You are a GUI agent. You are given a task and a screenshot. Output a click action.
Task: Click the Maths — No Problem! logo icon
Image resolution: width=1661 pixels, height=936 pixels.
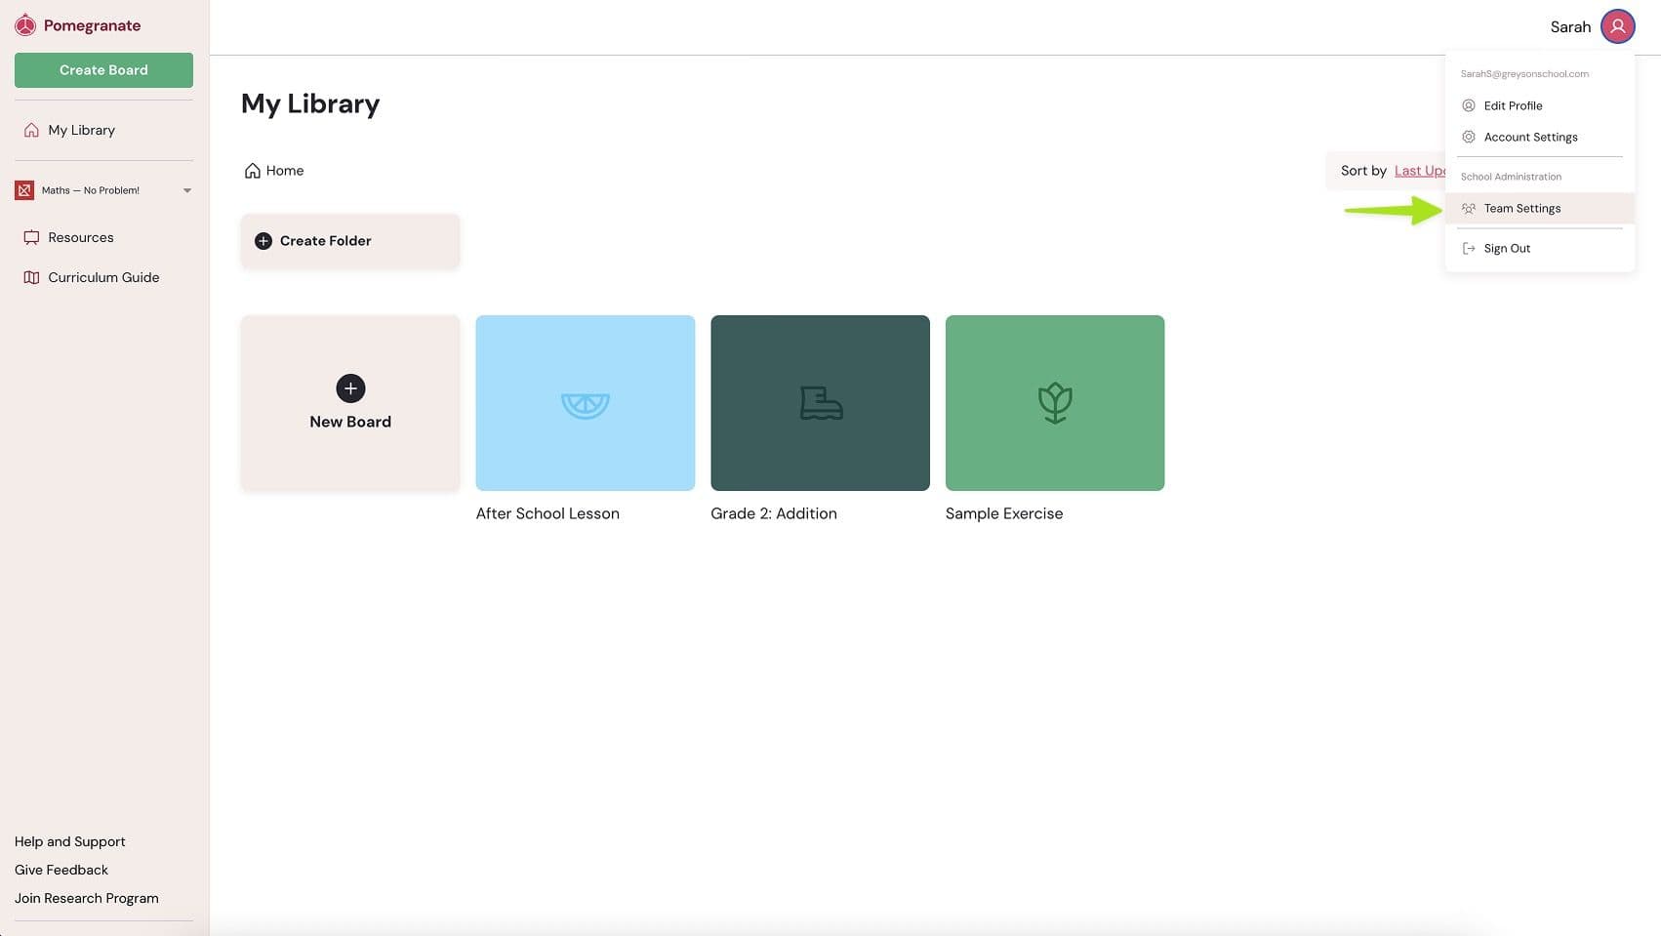pyautogui.click(x=24, y=190)
